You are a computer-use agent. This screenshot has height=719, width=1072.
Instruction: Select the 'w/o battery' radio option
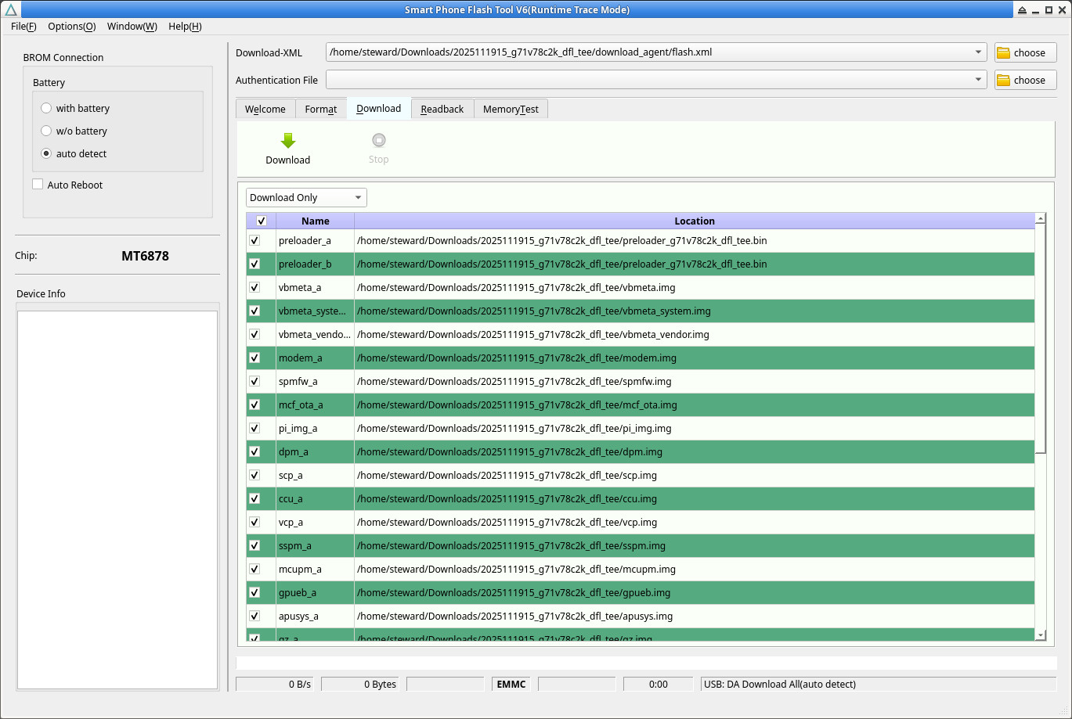[46, 131]
